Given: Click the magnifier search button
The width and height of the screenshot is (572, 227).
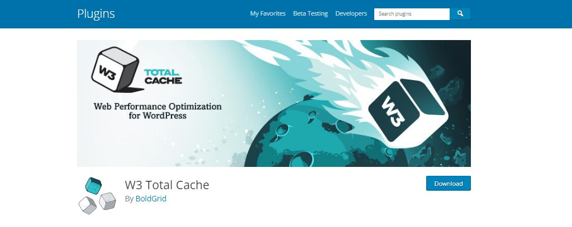Looking at the screenshot, I should pos(460,14).
